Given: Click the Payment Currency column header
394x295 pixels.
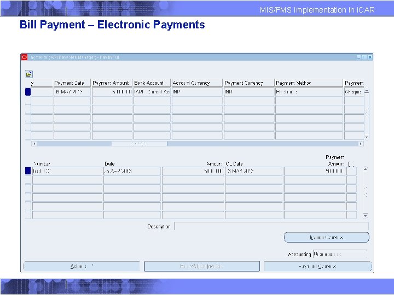Looking at the screenshot, I should pos(249,83).
